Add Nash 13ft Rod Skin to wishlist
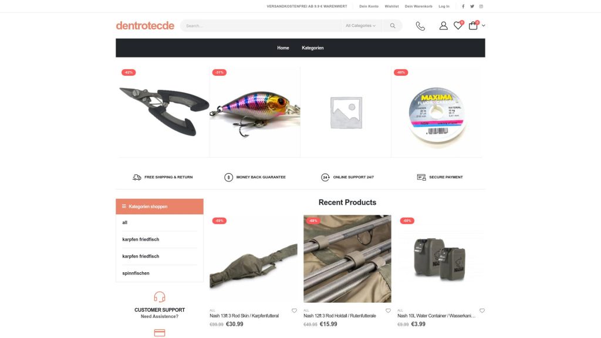 pyautogui.click(x=294, y=310)
